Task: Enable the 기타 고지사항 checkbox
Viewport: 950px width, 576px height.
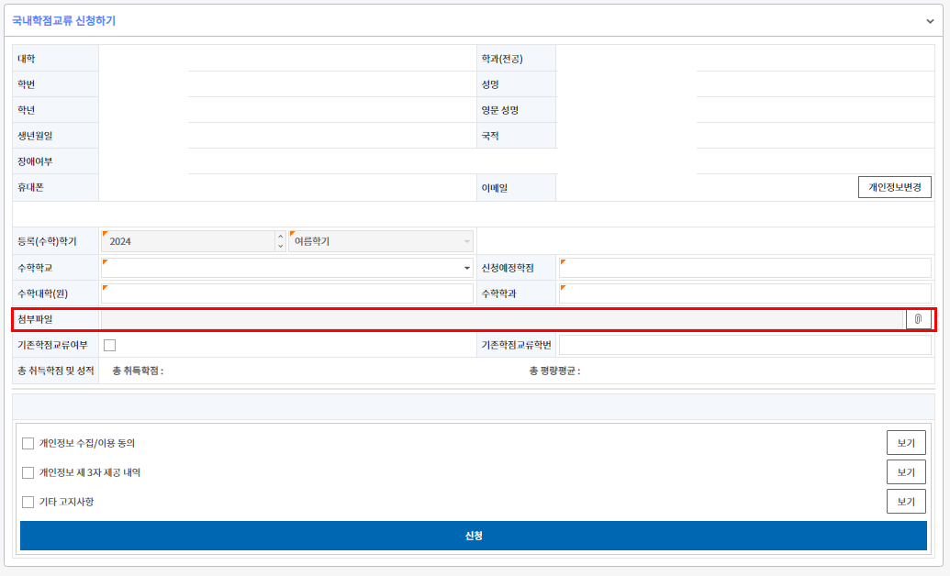Action: pos(28,501)
